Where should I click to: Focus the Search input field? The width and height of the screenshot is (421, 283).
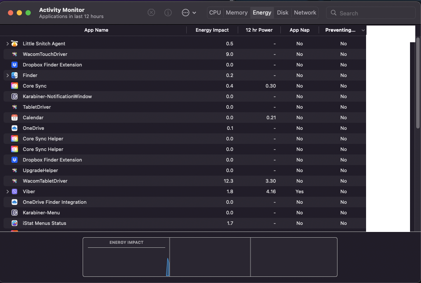(x=371, y=13)
